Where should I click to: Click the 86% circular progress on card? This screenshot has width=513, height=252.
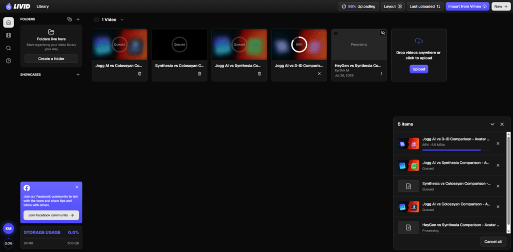299,44
